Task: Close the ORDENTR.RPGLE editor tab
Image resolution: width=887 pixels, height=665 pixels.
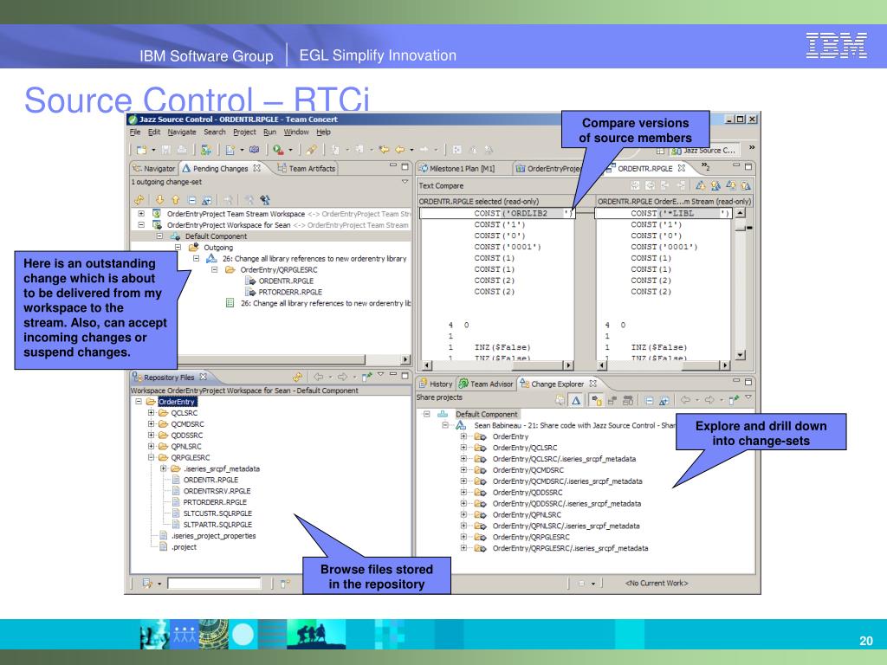Action: [682, 168]
